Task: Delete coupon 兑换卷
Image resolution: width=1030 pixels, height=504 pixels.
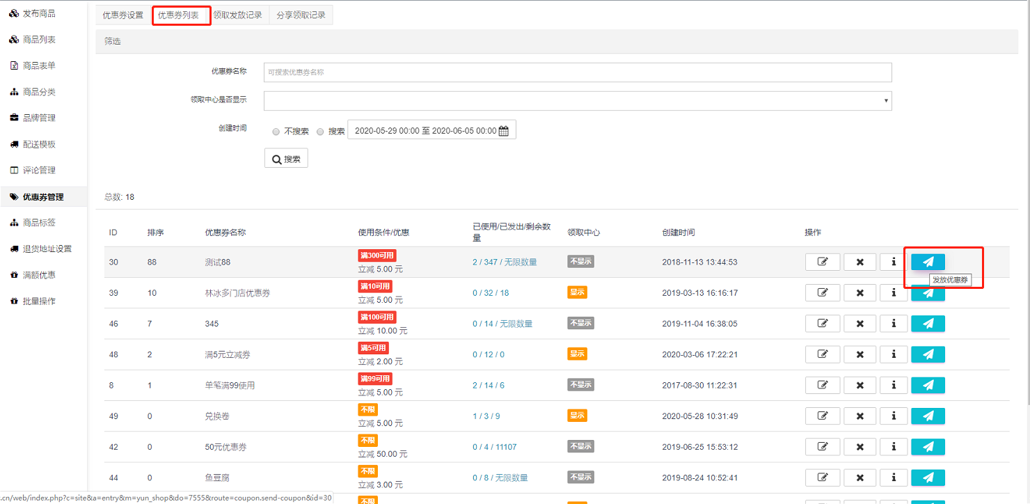Action: pyautogui.click(x=859, y=416)
